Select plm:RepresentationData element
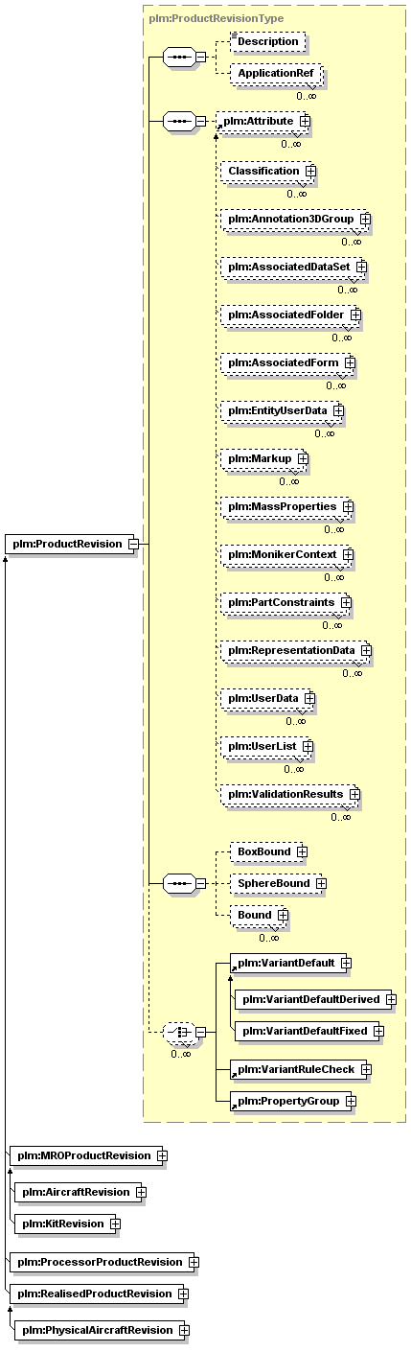 (x=290, y=650)
